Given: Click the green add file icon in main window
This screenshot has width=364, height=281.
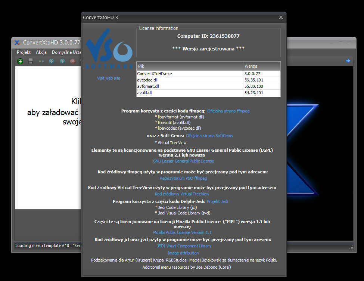Looking at the screenshot, I should coord(20,61).
